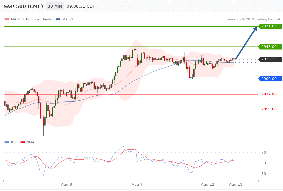This screenshot has width=283, height=191.
Task: Click the Aug 8 date label
Action: tap(66, 184)
